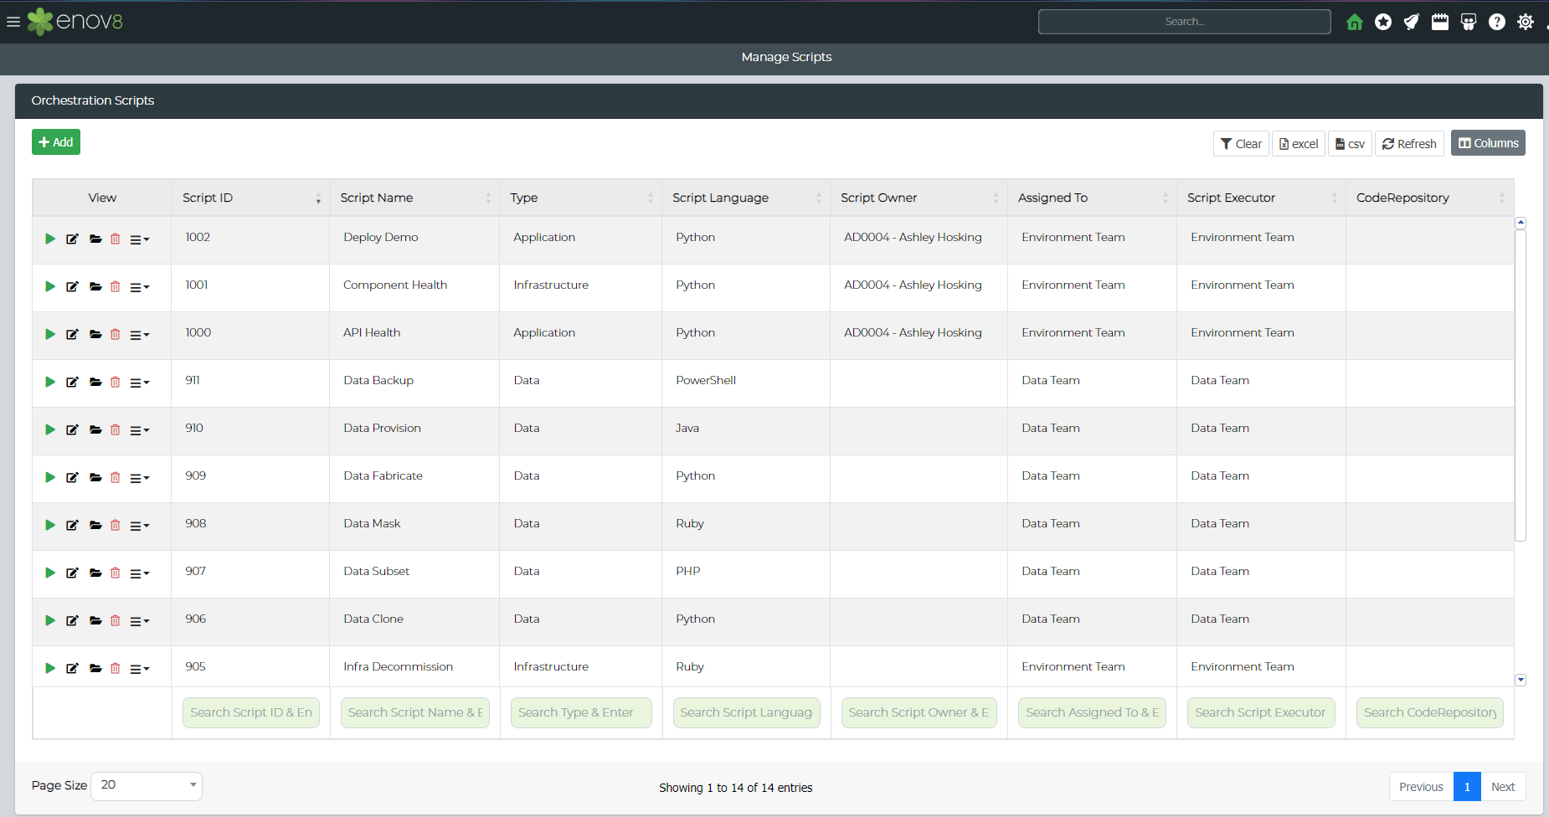
Task: Delete the API Health script
Action: pos(116,335)
